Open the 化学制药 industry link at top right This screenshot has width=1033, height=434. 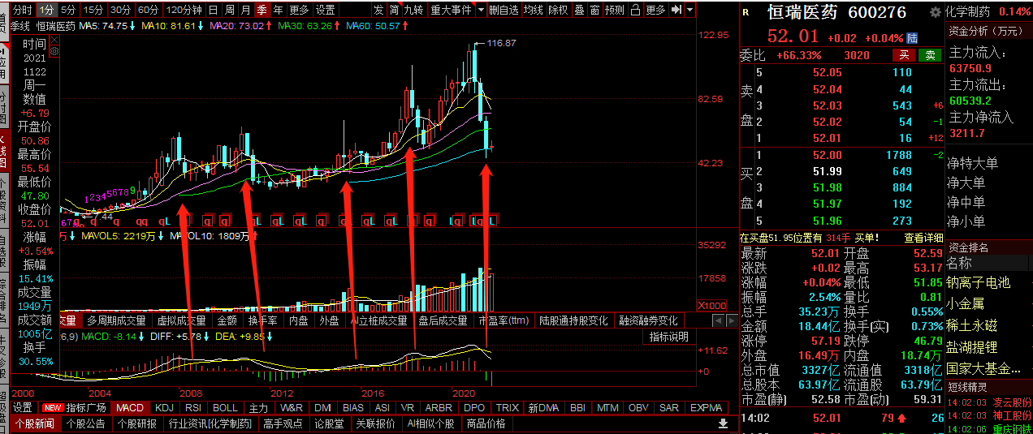tap(967, 12)
